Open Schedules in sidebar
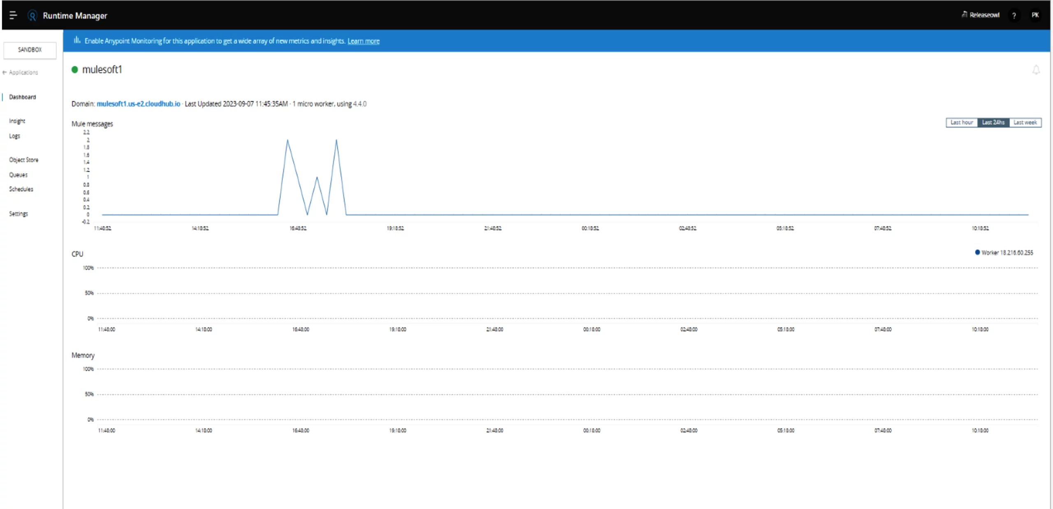 [21, 189]
